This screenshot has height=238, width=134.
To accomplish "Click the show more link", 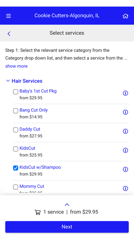I will (x=16, y=66).
